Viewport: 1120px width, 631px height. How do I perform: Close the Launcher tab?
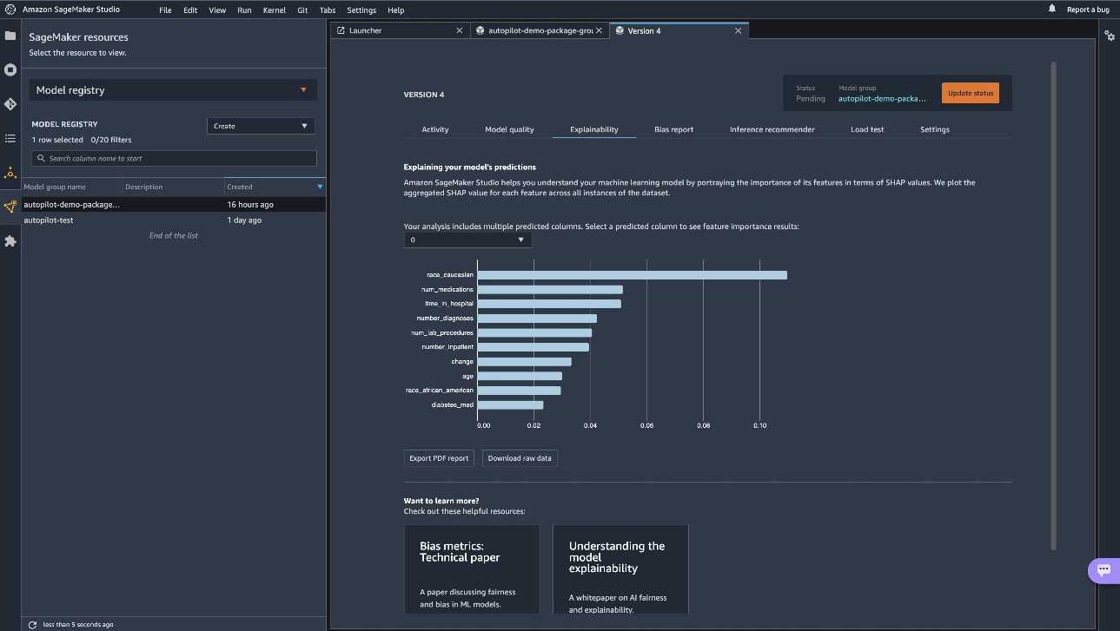[x=460, y=30]
